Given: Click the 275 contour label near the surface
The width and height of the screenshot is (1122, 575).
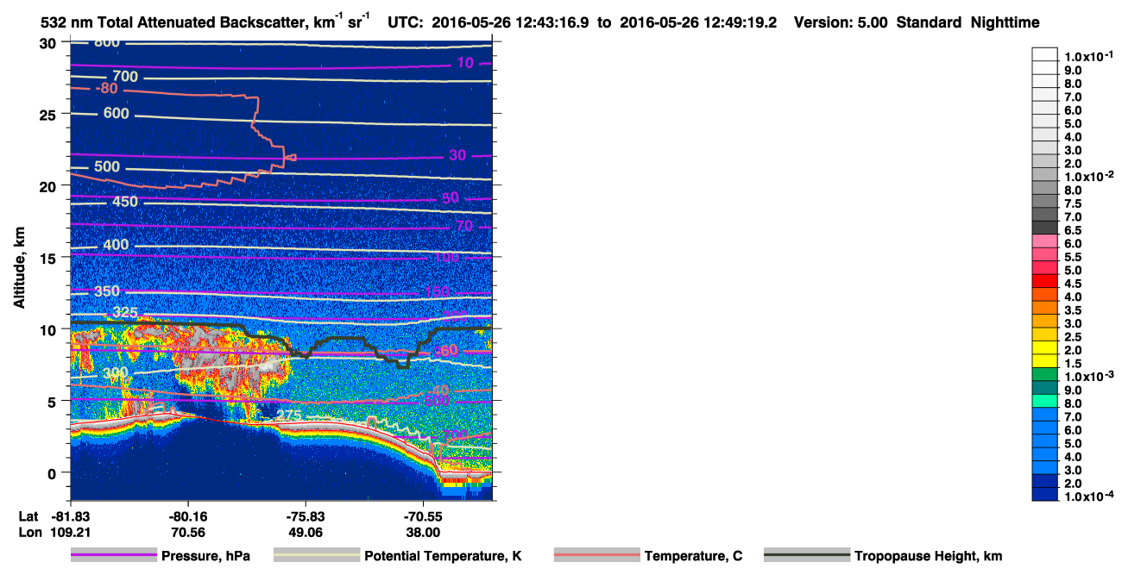Looking at the screenshot, I should click(287, 416).
